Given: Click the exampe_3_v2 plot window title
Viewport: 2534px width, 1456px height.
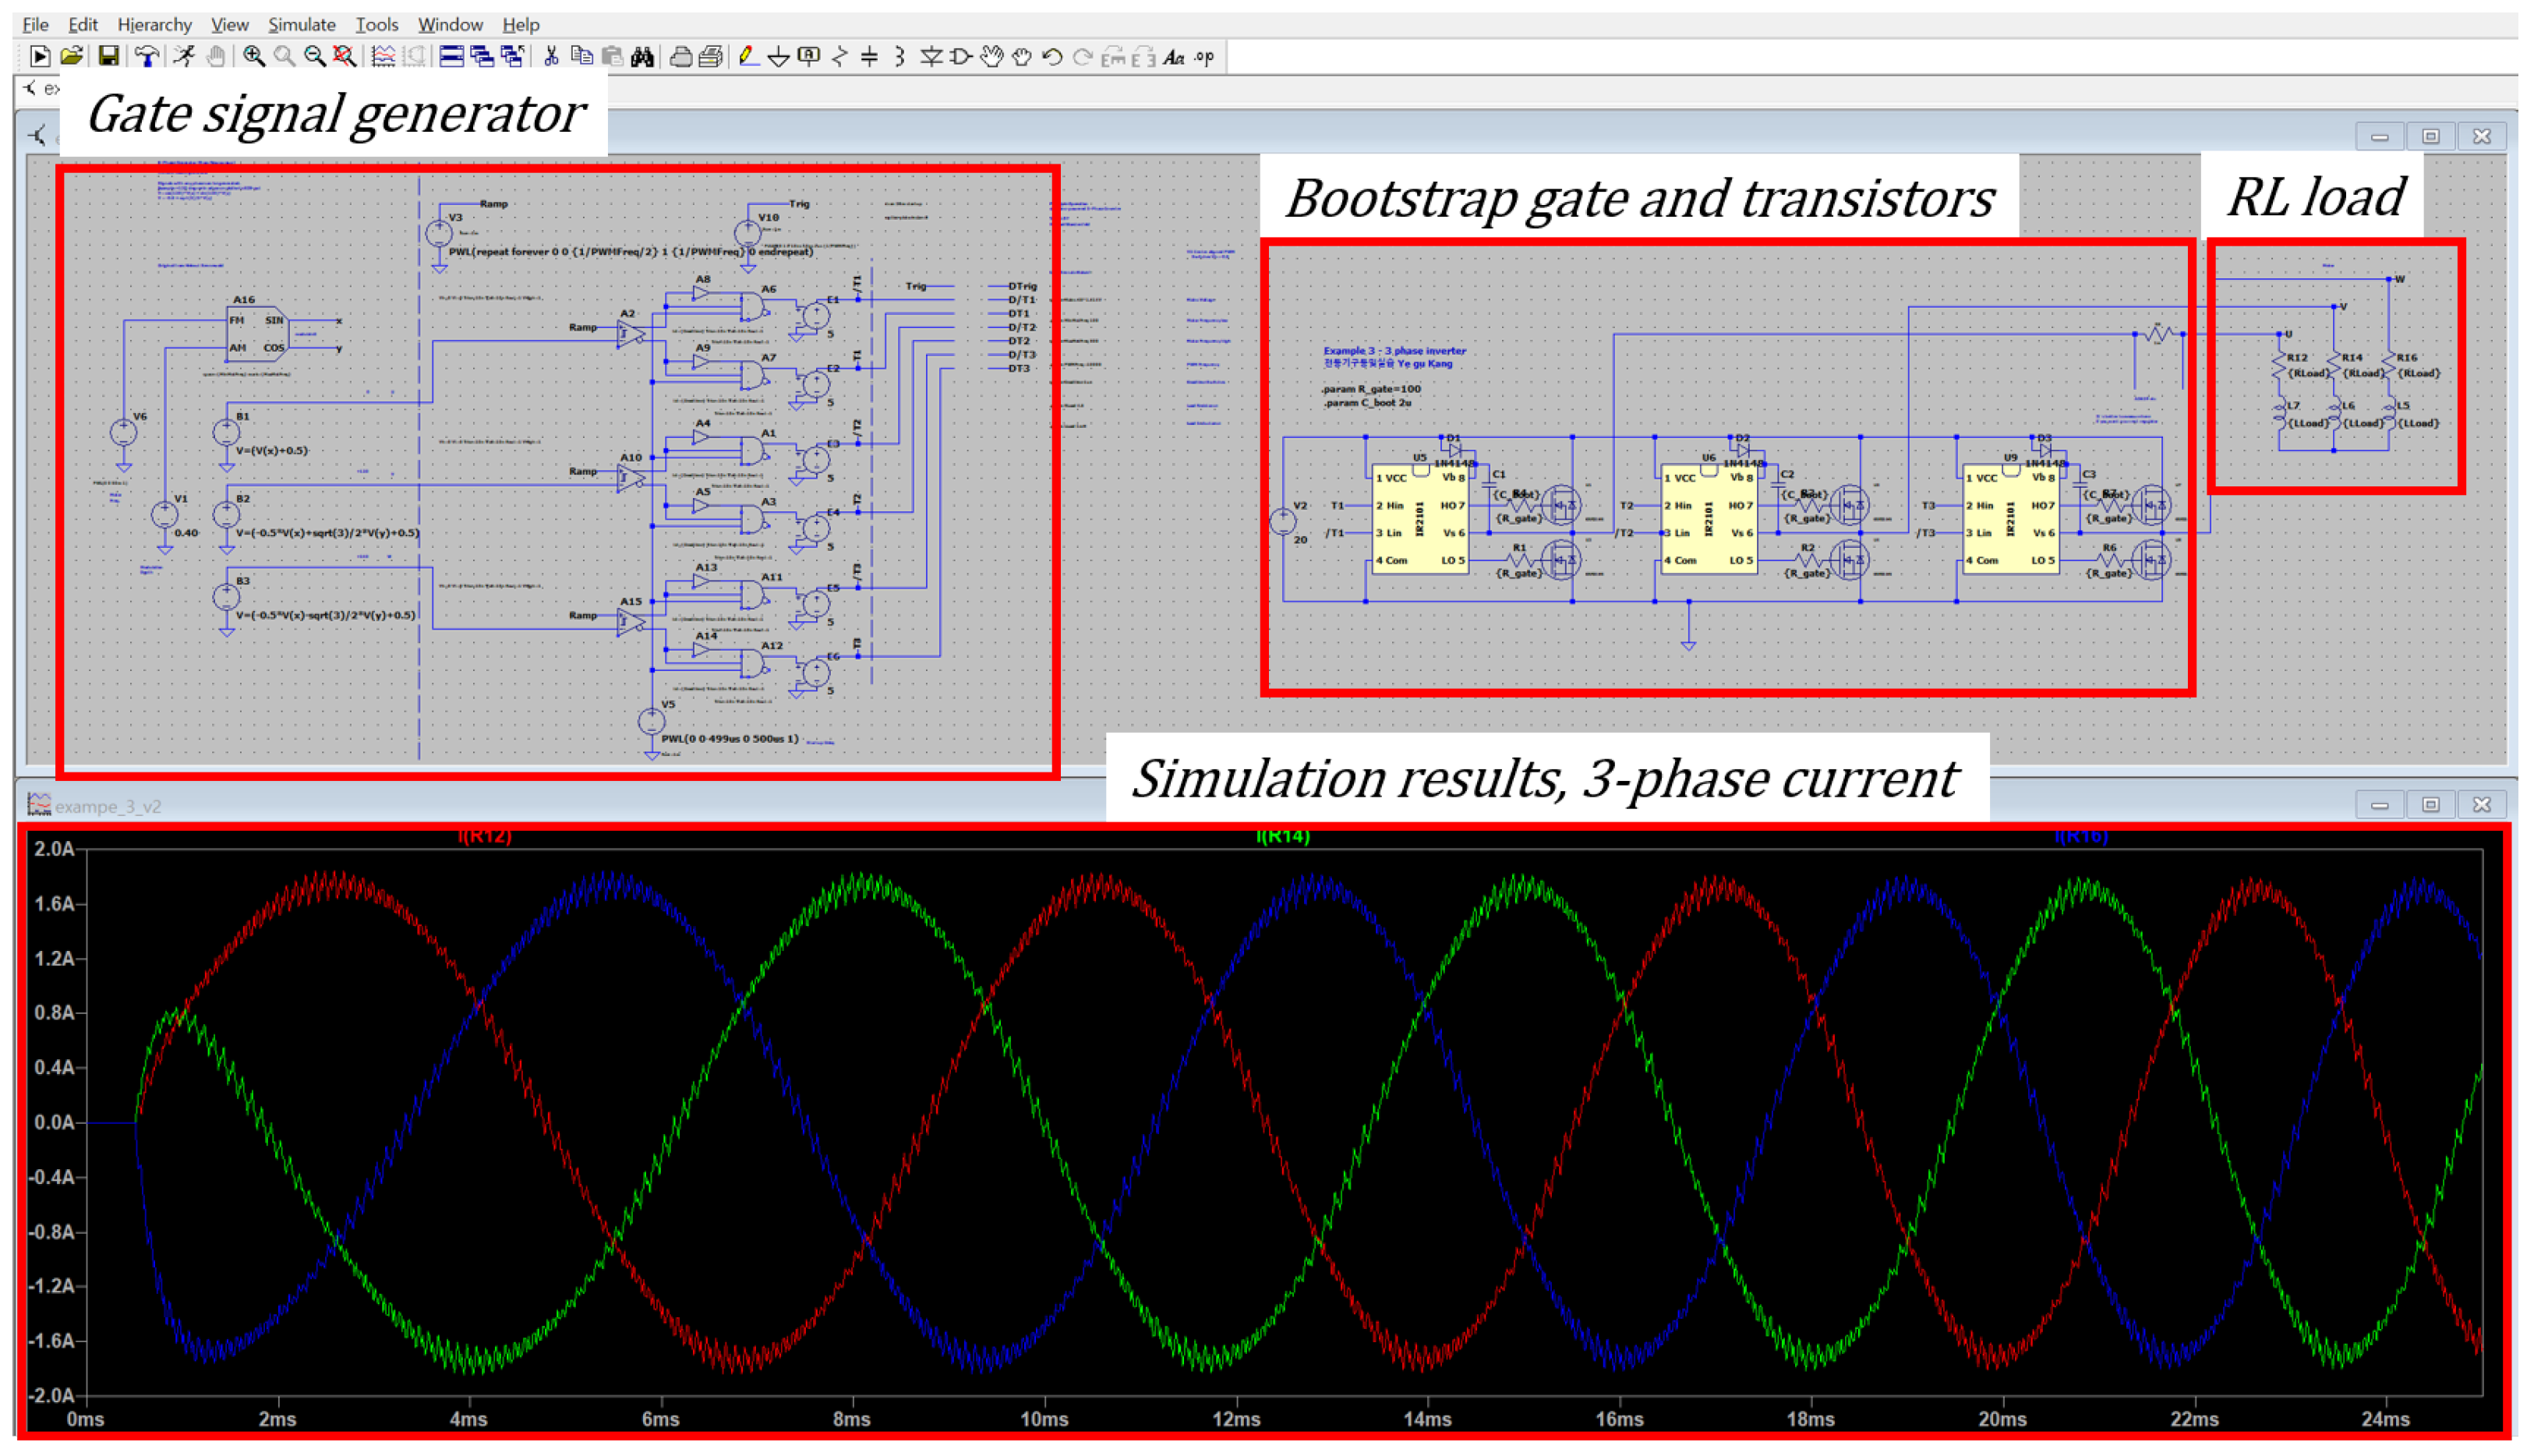Looking at the screenshot, I should 108,806.
